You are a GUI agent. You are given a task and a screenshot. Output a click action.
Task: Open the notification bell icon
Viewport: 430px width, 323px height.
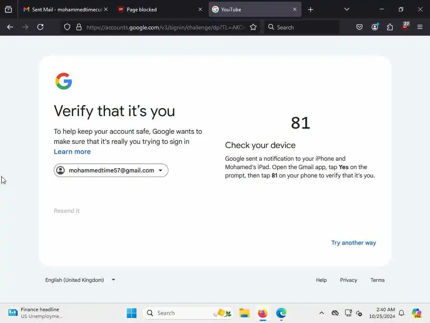pos(401,313)
